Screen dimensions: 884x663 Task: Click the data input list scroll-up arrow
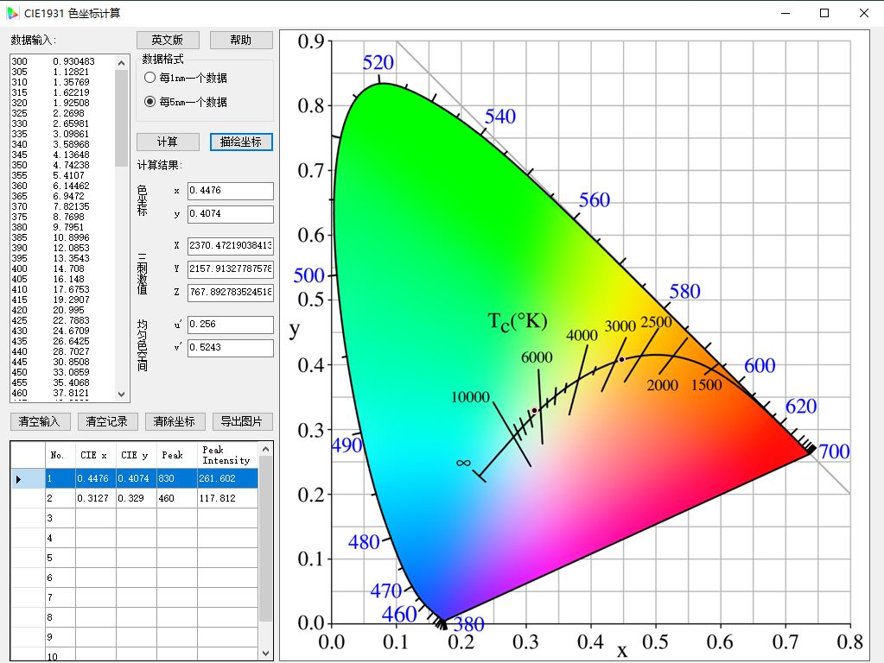tap(121, 63)
